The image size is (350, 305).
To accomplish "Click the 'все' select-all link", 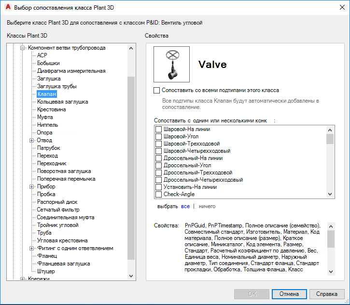I will 185,207.
